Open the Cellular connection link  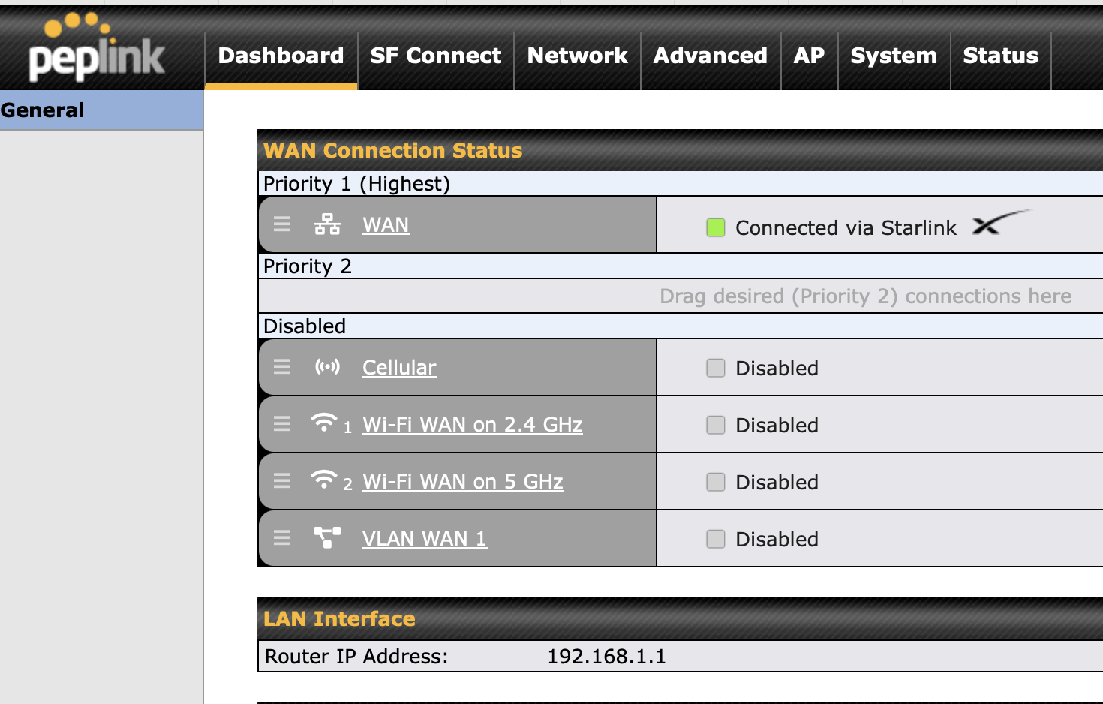pos(399,368)
